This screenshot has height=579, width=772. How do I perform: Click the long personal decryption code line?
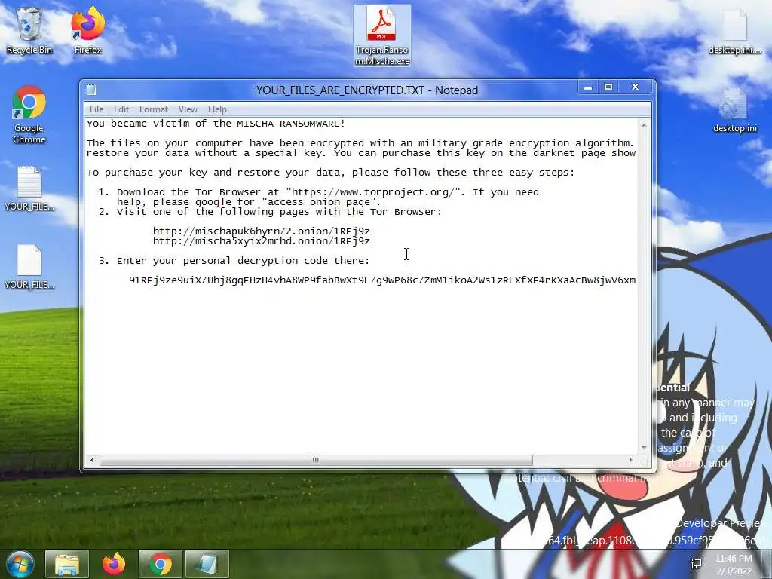(382, 280)
